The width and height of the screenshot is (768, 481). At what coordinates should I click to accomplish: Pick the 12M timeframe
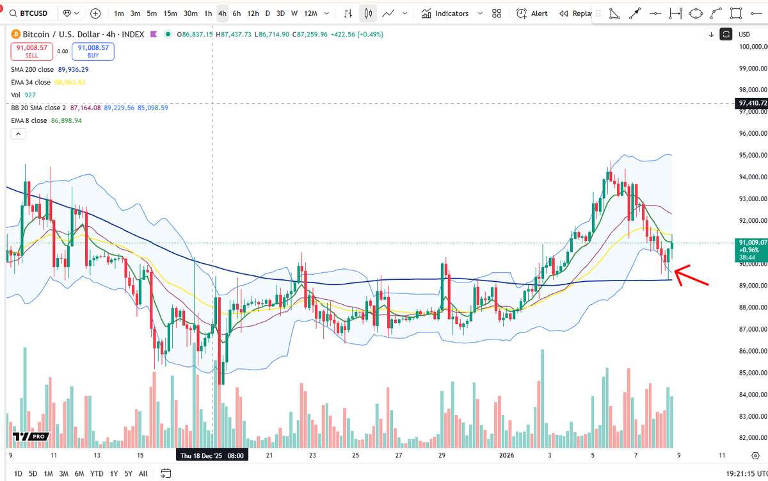click(310, 13)
